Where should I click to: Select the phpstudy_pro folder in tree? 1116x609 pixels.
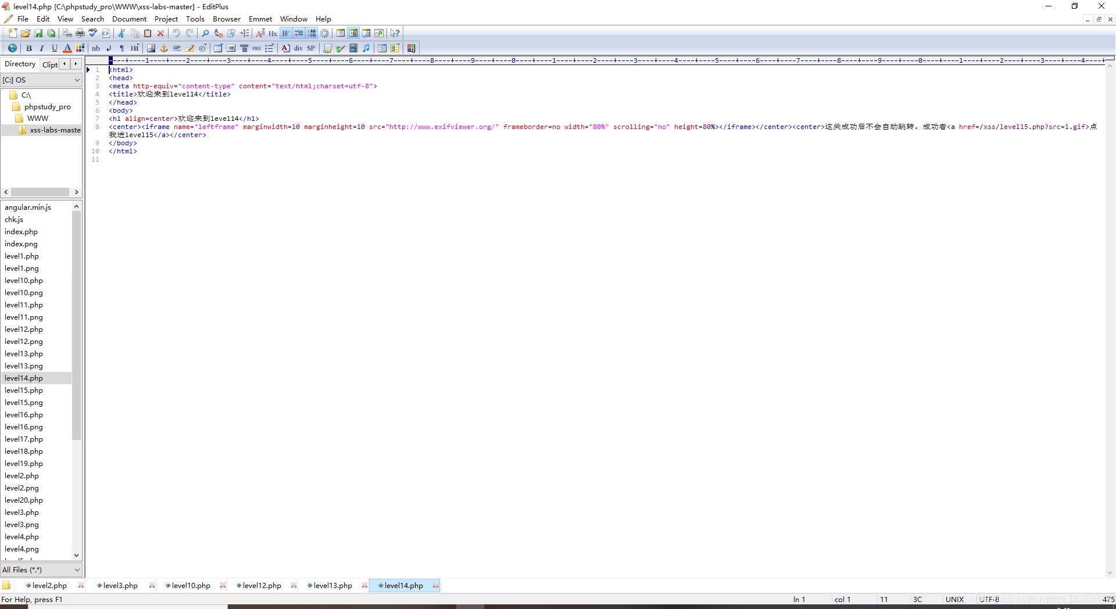pyautogui.click(x=47, y=107)
